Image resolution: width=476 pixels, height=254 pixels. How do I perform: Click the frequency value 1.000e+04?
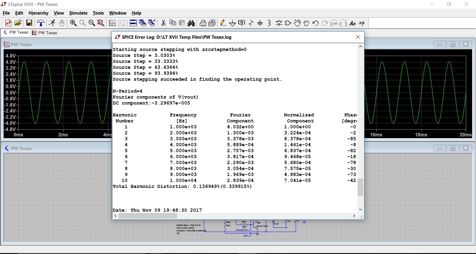point(183,180)
